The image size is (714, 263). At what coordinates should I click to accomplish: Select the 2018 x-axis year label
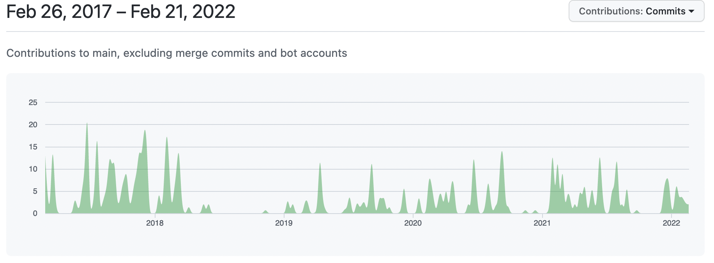155,223
